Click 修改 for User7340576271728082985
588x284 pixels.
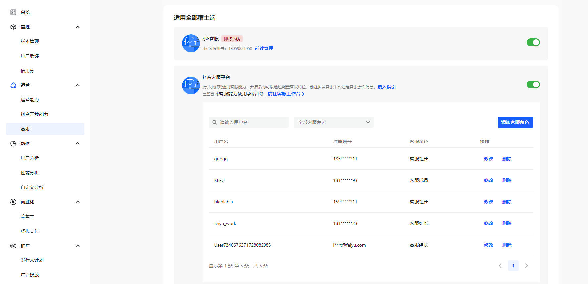489,245
